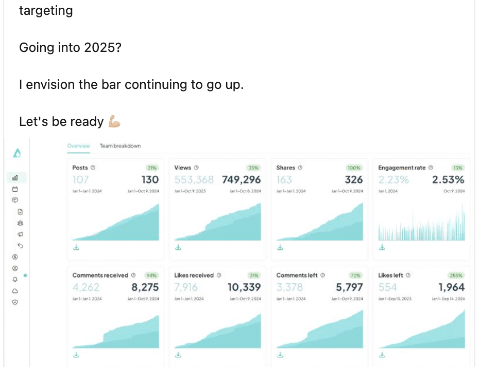Screen dimensions: 479x367
Task: Select the analytics bar-chart icon in the sidebar
Action: [x=16, y=177]
